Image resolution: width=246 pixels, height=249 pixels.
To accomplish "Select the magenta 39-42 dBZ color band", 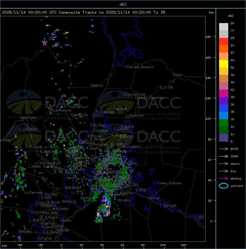I will coord(224,93).
